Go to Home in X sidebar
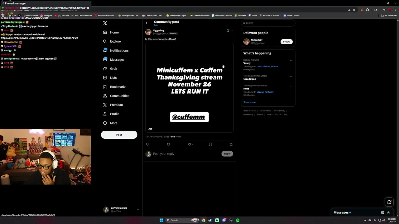 coord(111,32)
